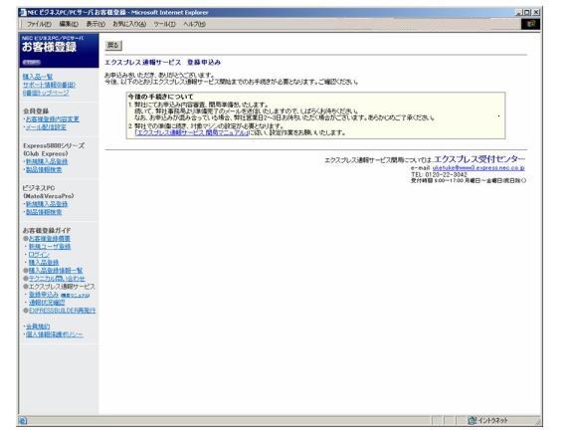Minimize the Internet Explorer window
Image resolution: width=573 pixels, height=430 pixels.
(x=518, y=12)
